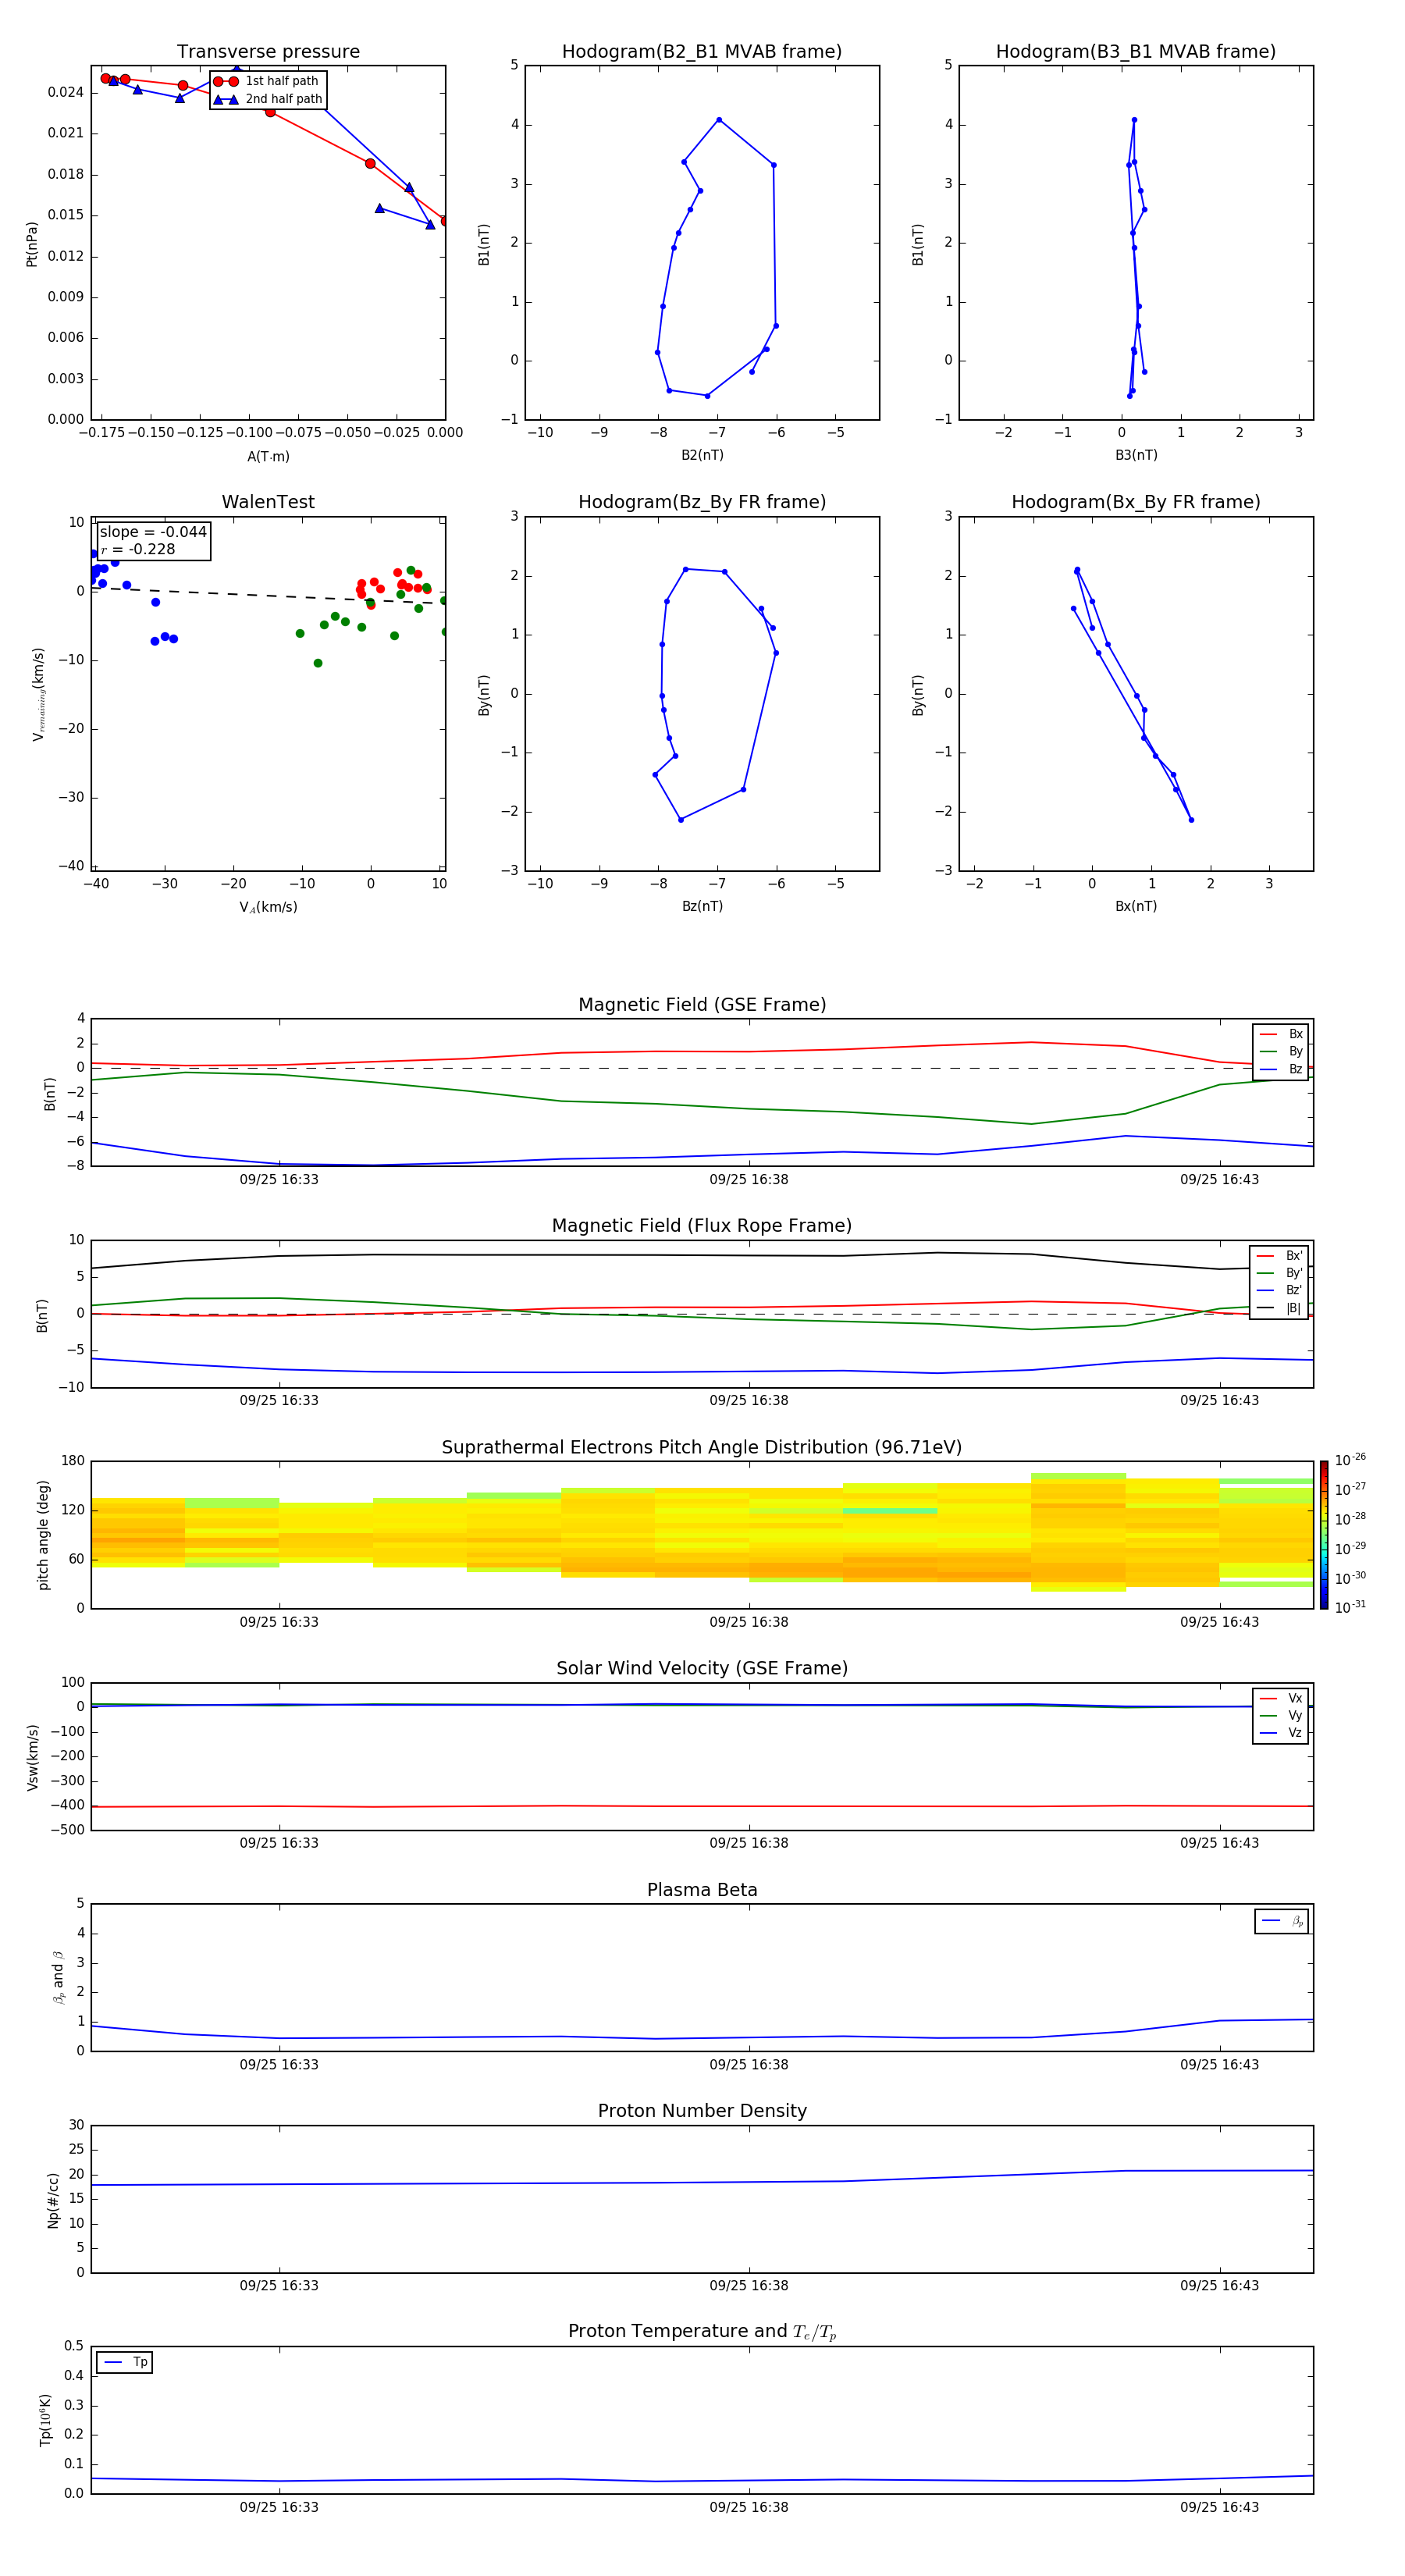Click the topmost data point in B2_B1 hodogram

[719, 120]
